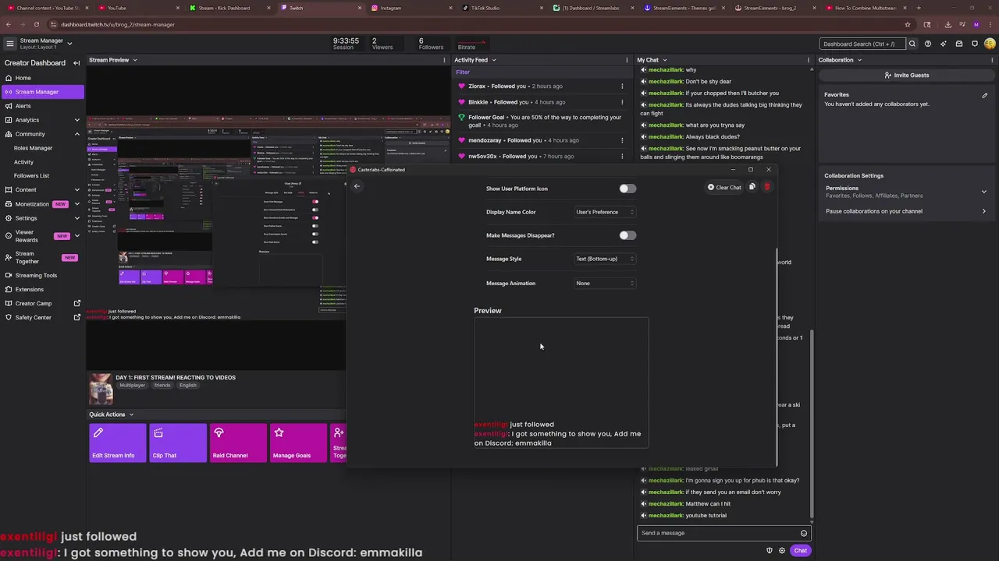Open Followers List
The height and width of the screenshot is (561, 999).
31,176
